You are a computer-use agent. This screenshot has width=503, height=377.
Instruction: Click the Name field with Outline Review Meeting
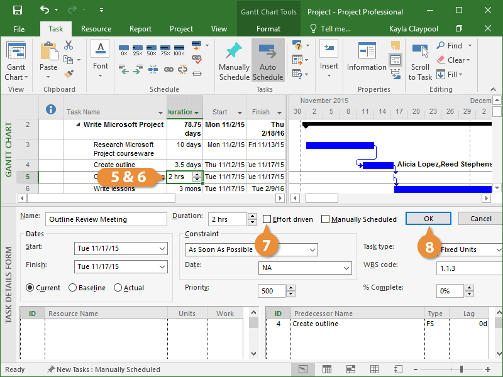tap(106, 219)
